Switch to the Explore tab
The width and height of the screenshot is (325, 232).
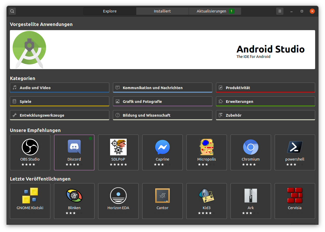click(x=110, y=11)
